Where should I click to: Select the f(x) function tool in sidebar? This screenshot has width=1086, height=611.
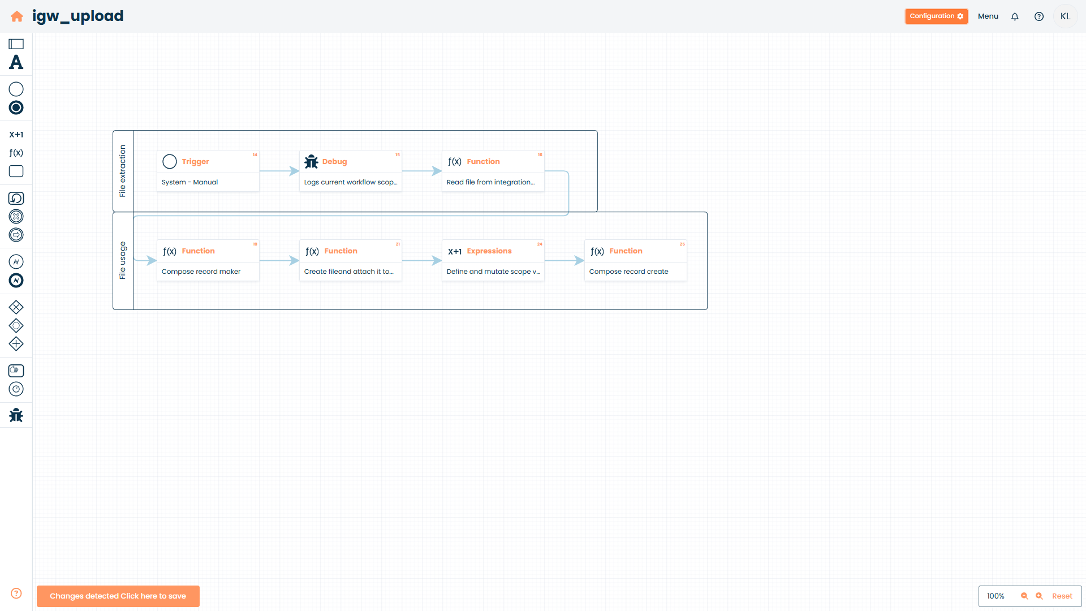click(16, 153)
